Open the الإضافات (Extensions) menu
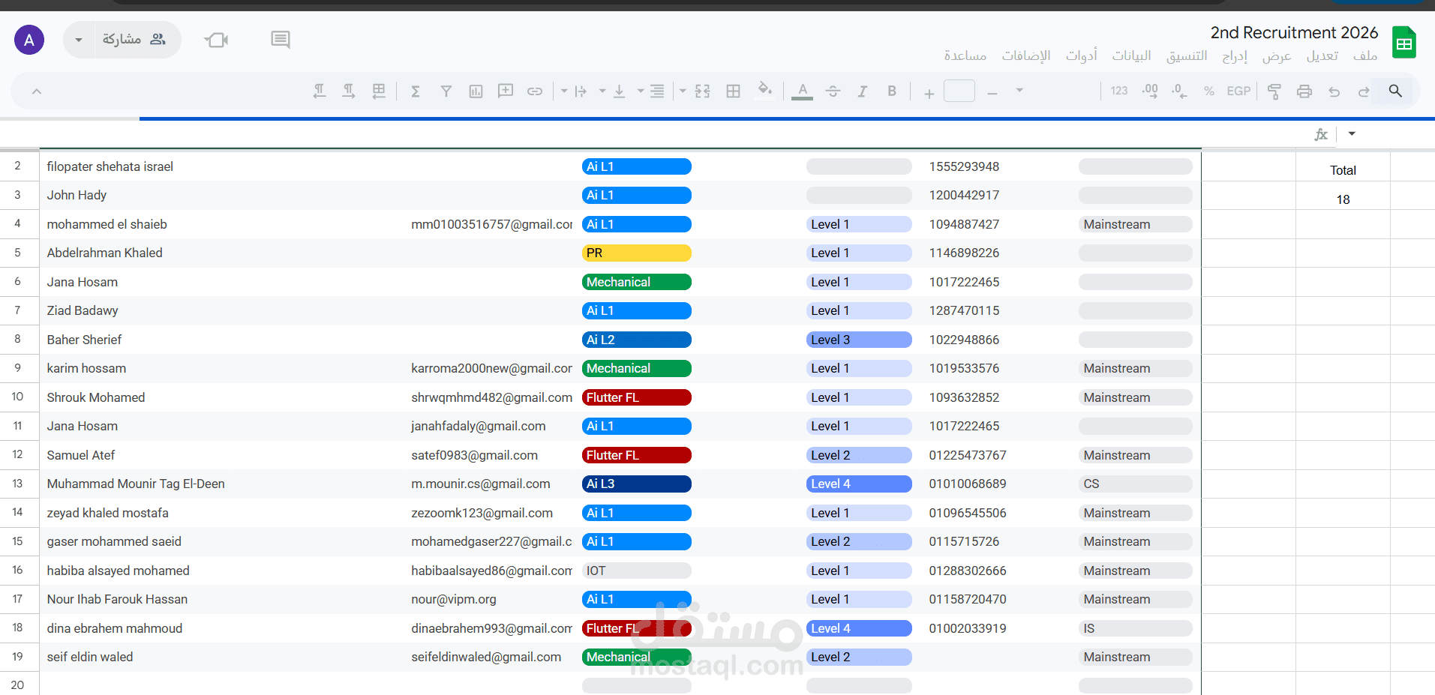The height and width of the screenshot is (695, 1435). point(1026,56)
